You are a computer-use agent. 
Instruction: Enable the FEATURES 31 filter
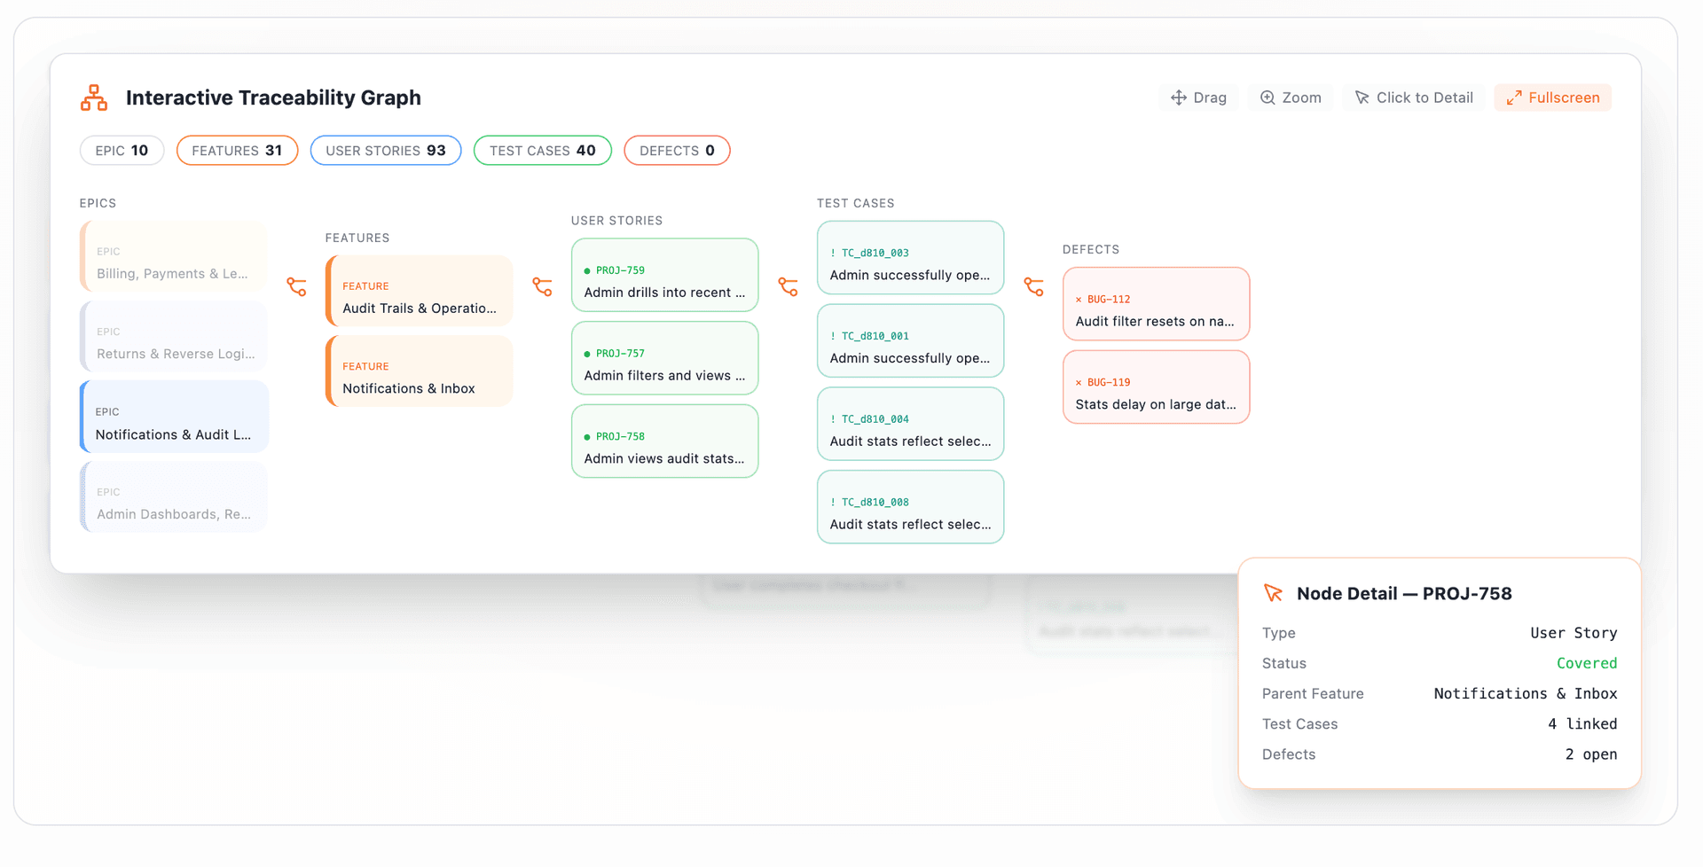point(237,150)
